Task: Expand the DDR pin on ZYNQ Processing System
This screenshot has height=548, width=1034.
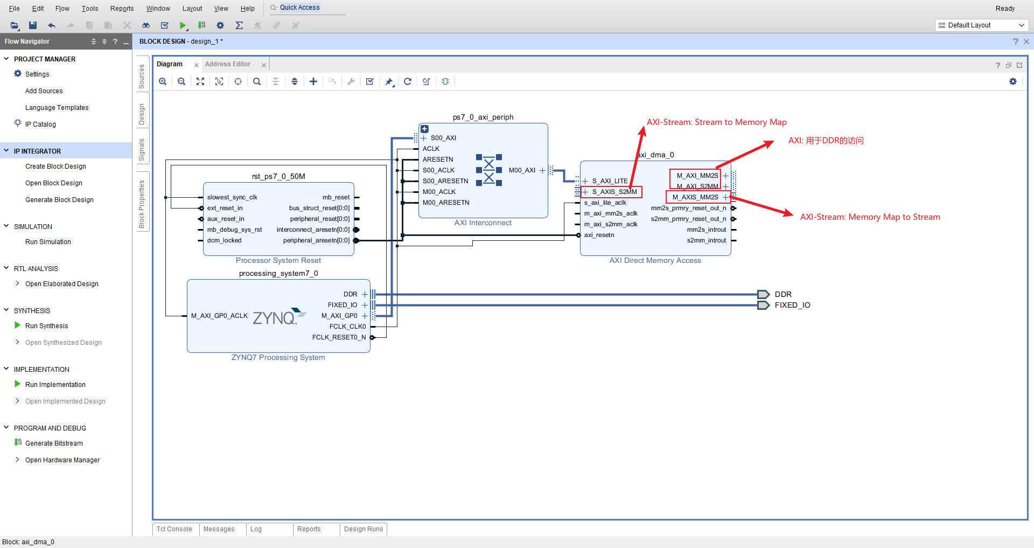Action: tap(365, 294)
